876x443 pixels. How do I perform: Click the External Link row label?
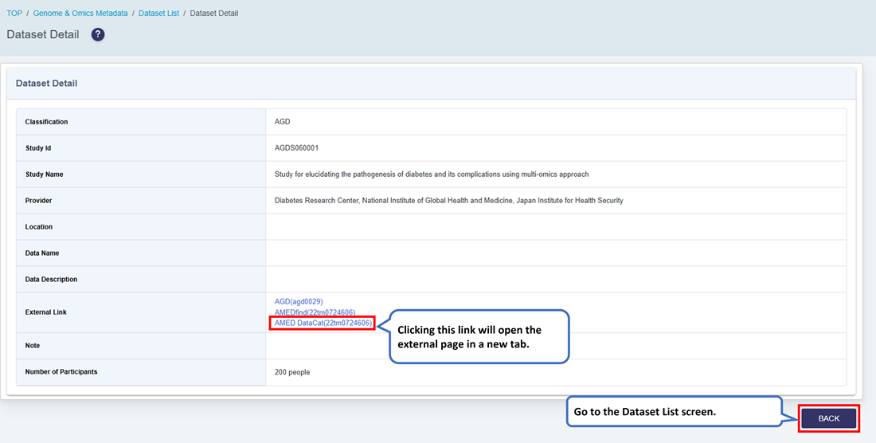[45, 312]
